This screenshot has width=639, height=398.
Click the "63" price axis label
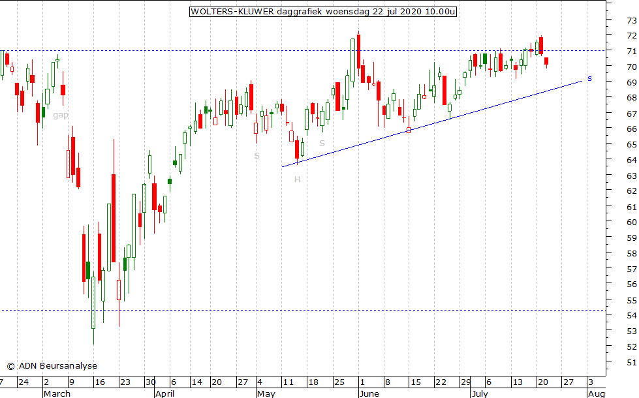[x=632, y=176]
